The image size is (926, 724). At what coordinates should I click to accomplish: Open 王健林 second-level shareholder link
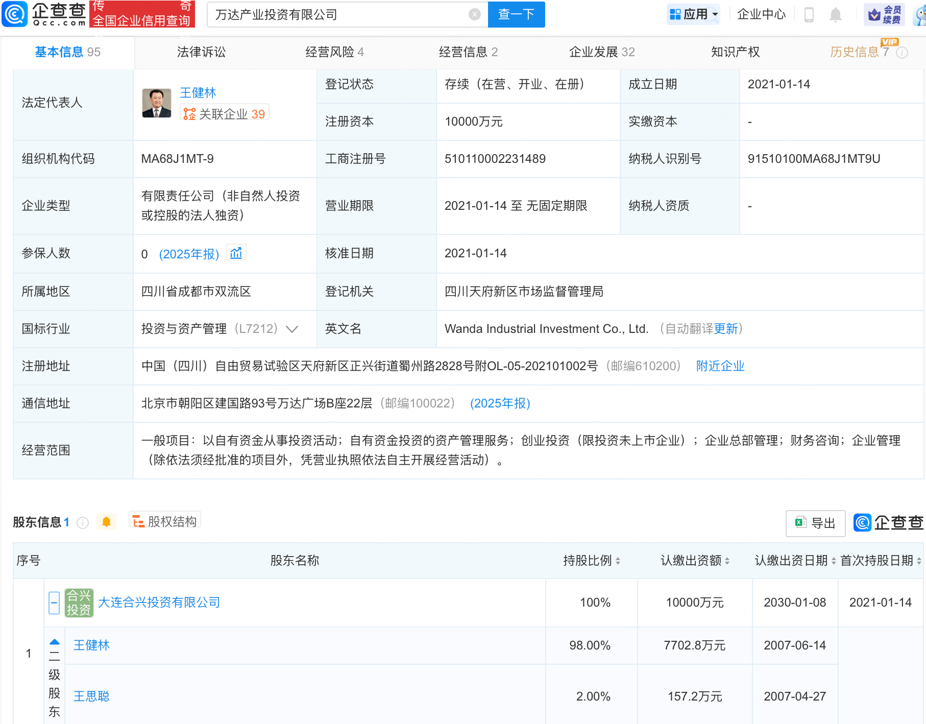click(x=91, y=645)
